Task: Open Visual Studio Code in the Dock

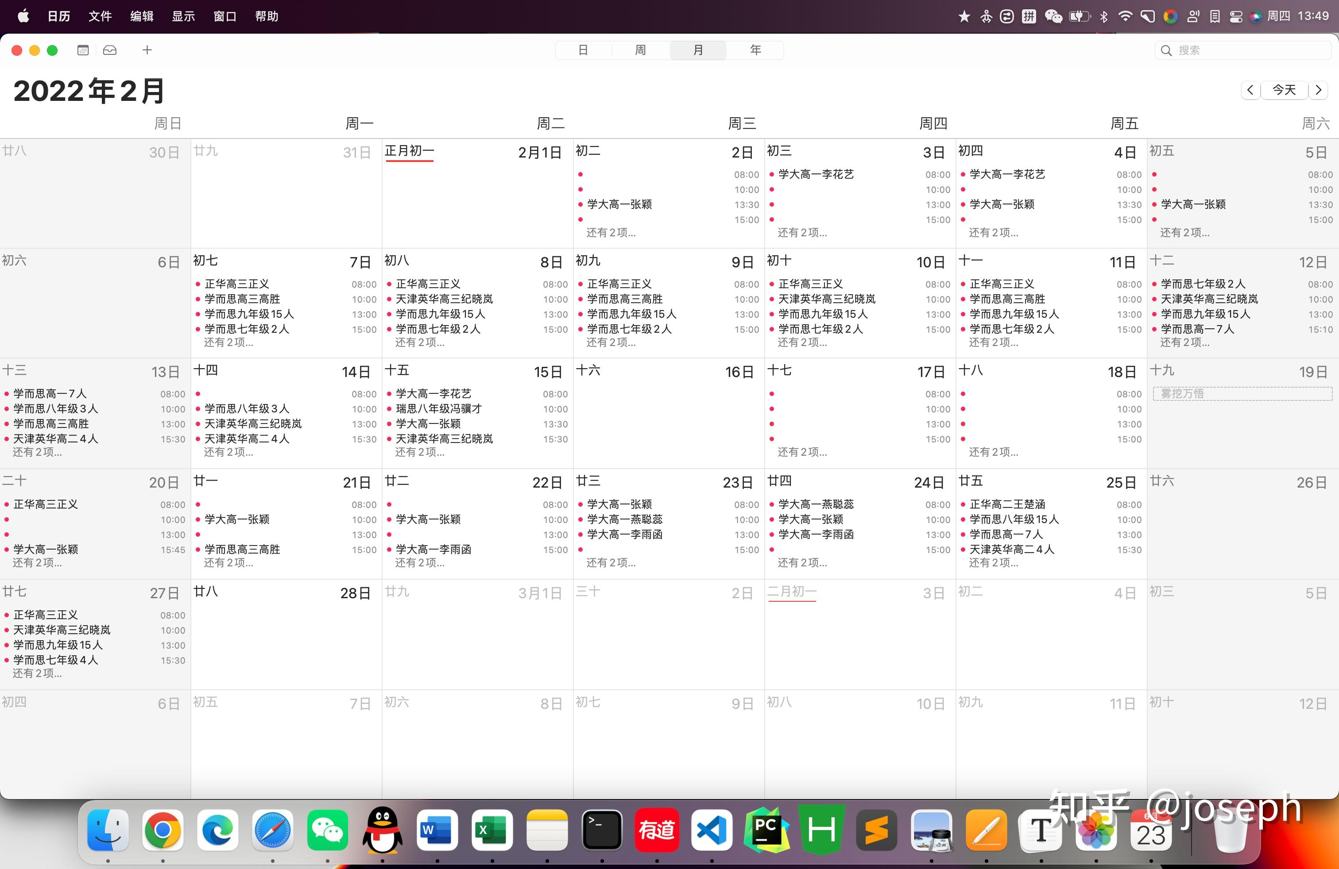Action: [711, 830]
